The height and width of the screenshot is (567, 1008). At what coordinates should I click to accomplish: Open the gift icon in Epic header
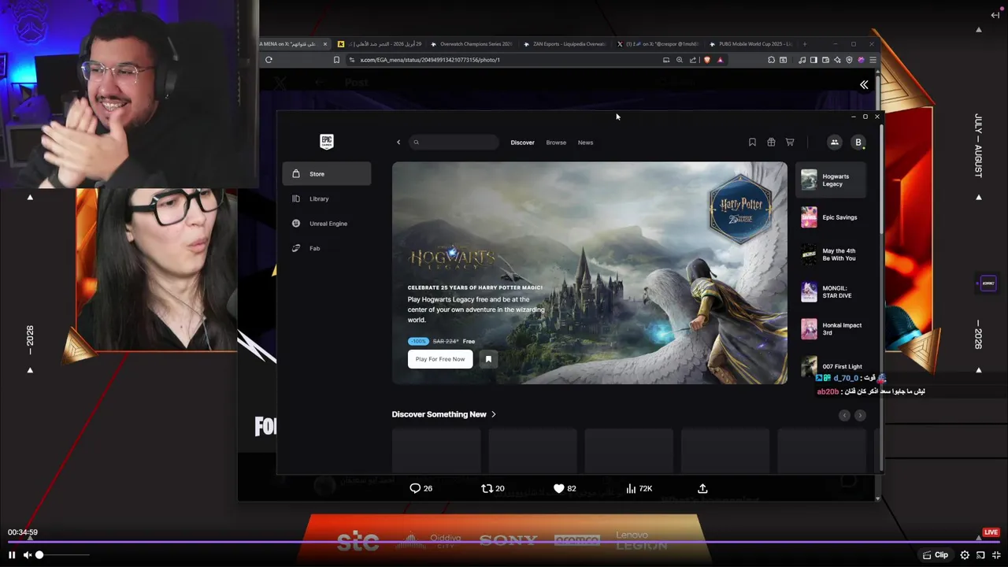click(771, 143)
